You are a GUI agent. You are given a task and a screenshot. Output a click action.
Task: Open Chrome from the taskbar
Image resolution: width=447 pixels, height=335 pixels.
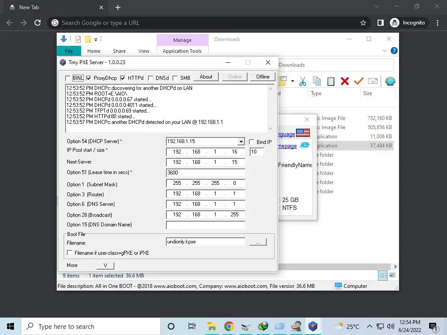229,326
